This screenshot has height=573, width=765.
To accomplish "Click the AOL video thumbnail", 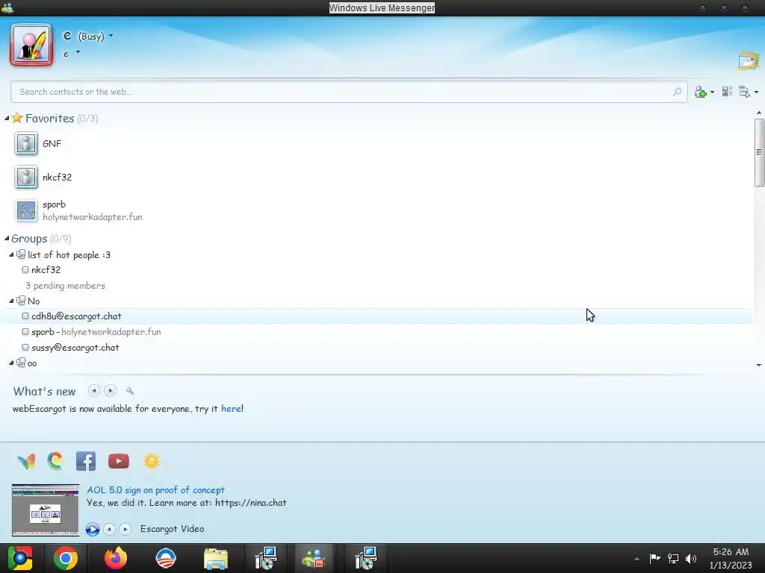I will pos(46,510).
